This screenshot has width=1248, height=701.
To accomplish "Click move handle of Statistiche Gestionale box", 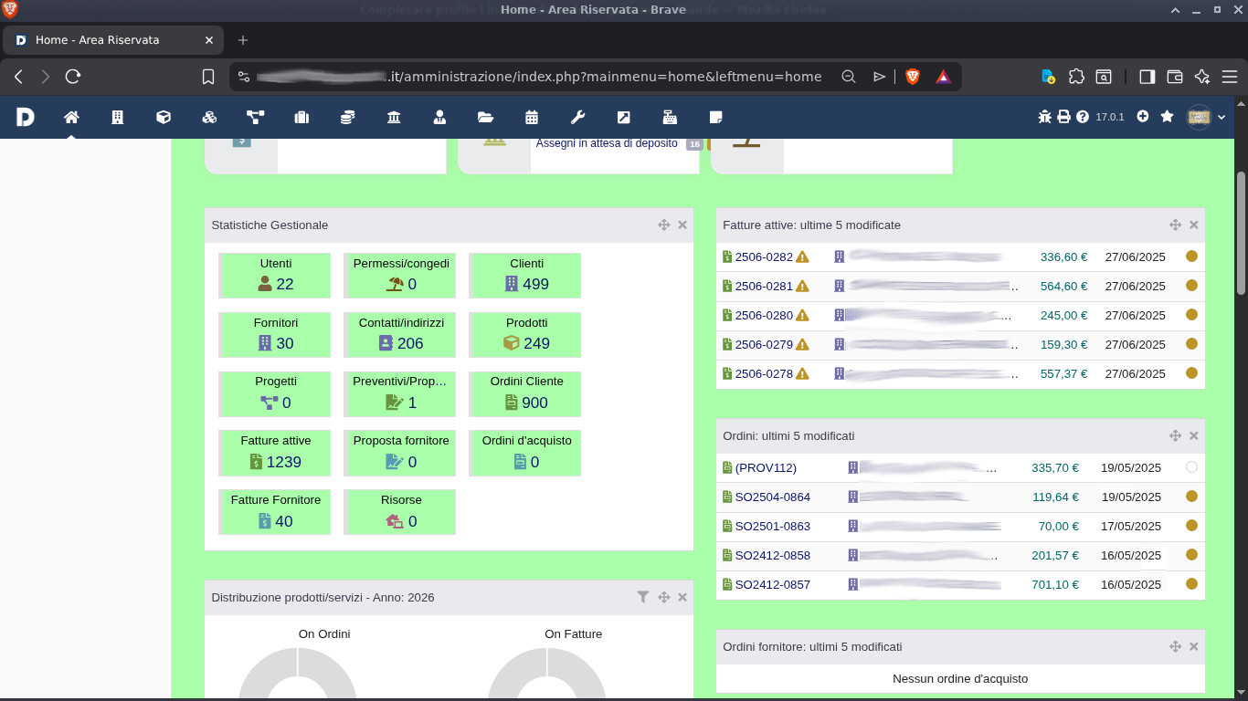I will [x=664, y=225].
